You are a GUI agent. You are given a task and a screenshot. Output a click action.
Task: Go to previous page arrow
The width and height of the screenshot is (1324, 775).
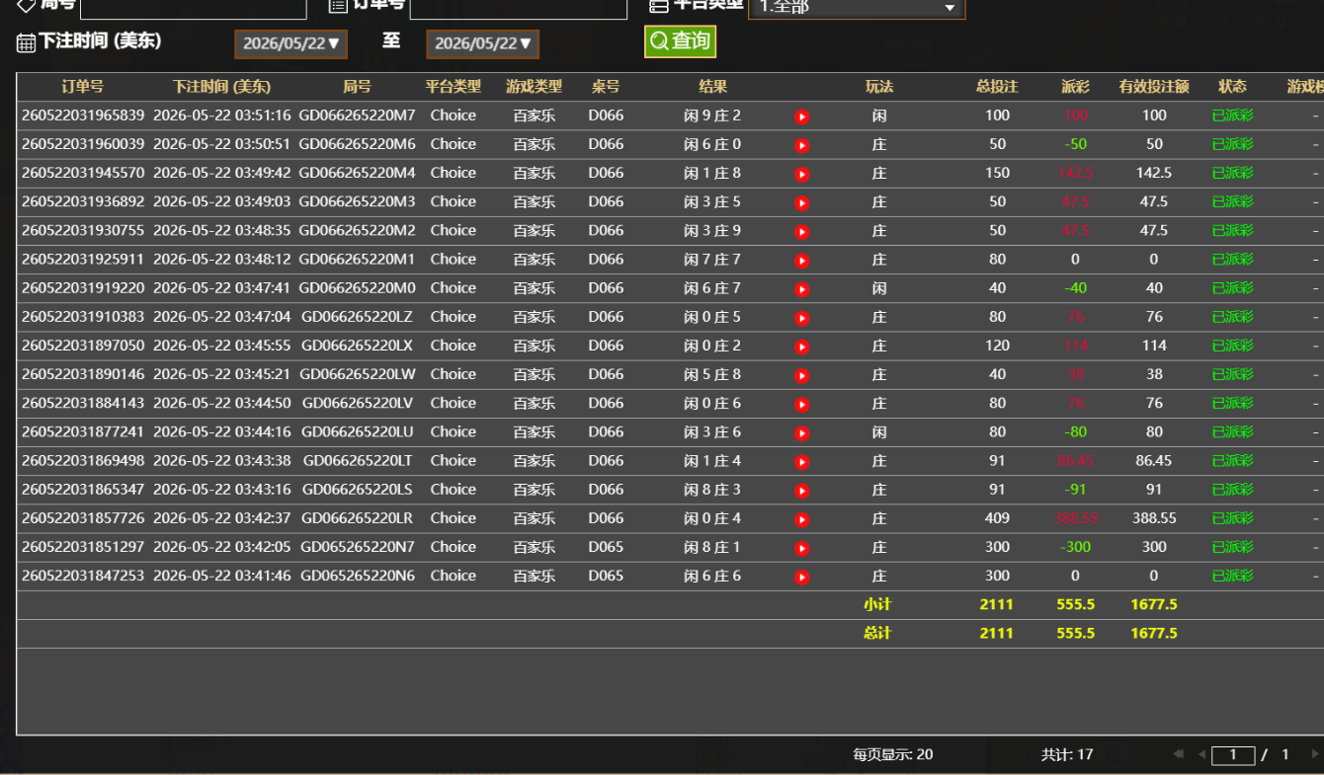coord(1201,754)
